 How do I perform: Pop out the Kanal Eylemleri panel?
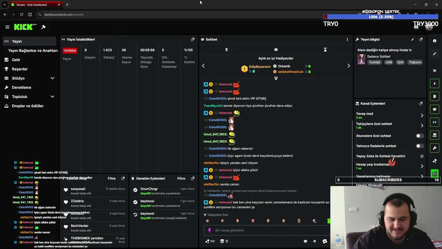[421, 103]
